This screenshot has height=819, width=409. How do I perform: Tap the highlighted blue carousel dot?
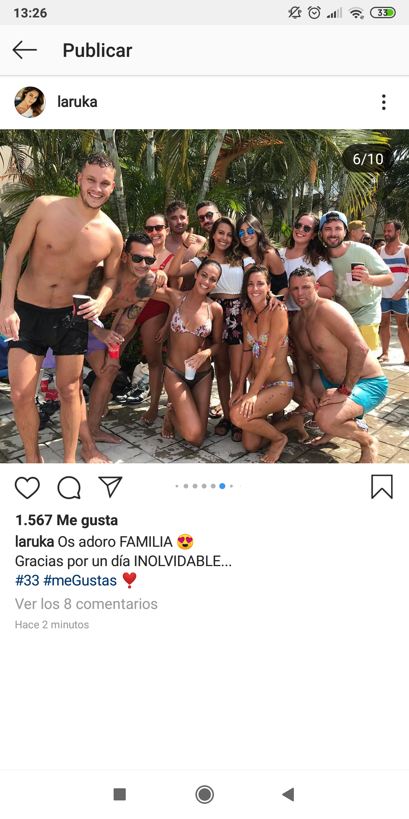(x=222, y=486)
